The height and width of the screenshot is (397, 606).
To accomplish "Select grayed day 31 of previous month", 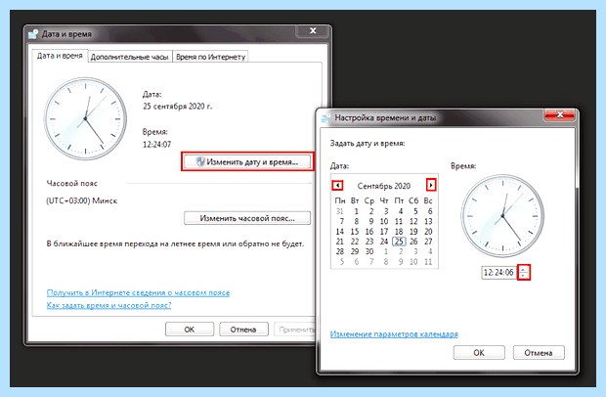I will 340,211.
